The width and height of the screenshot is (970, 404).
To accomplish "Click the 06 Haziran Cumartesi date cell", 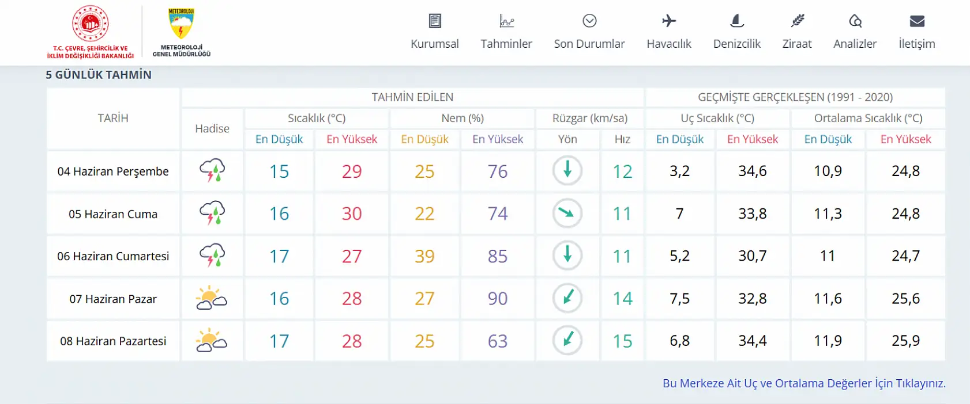I will point(113,256).
